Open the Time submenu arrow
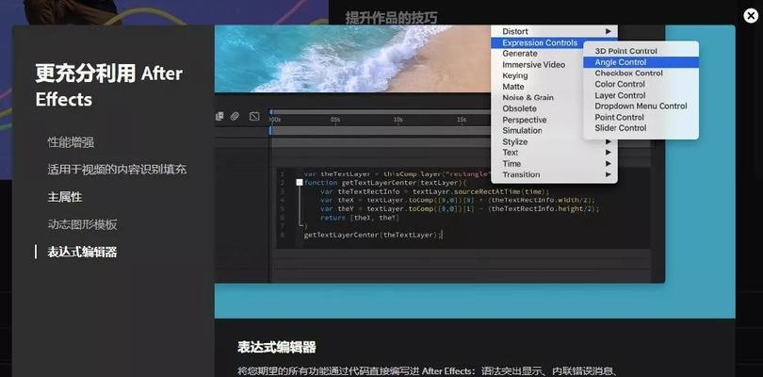Viewport: 763px width, 377px height. point(609,164)
